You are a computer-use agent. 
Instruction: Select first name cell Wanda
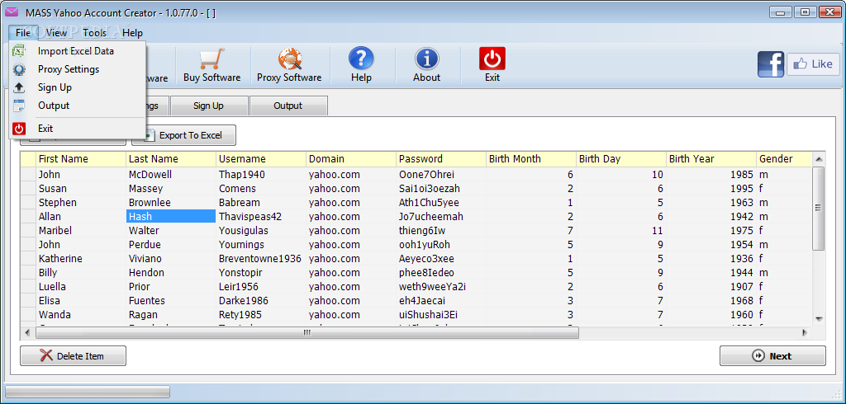tap(81, 315)
